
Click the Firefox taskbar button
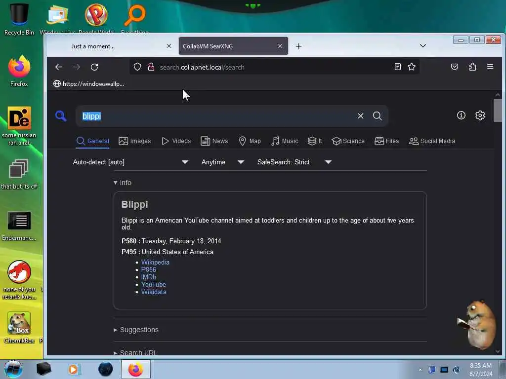pyautogui.click(x=136, y=369)
